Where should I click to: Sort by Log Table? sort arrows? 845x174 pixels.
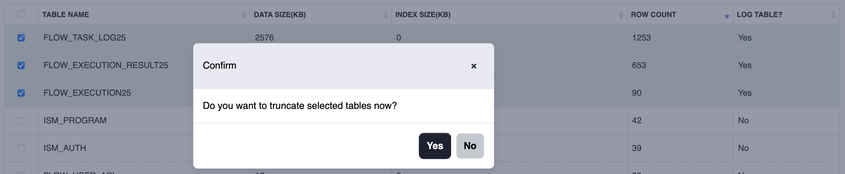(833, 15)
